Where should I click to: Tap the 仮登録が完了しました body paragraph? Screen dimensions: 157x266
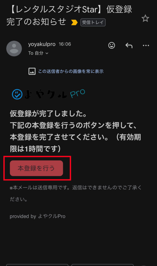click(x=75, y=131)
